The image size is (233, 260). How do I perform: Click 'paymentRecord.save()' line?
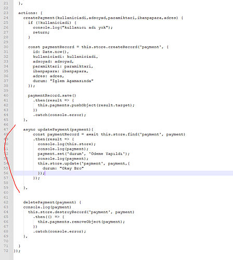click(x=52, y=95)
